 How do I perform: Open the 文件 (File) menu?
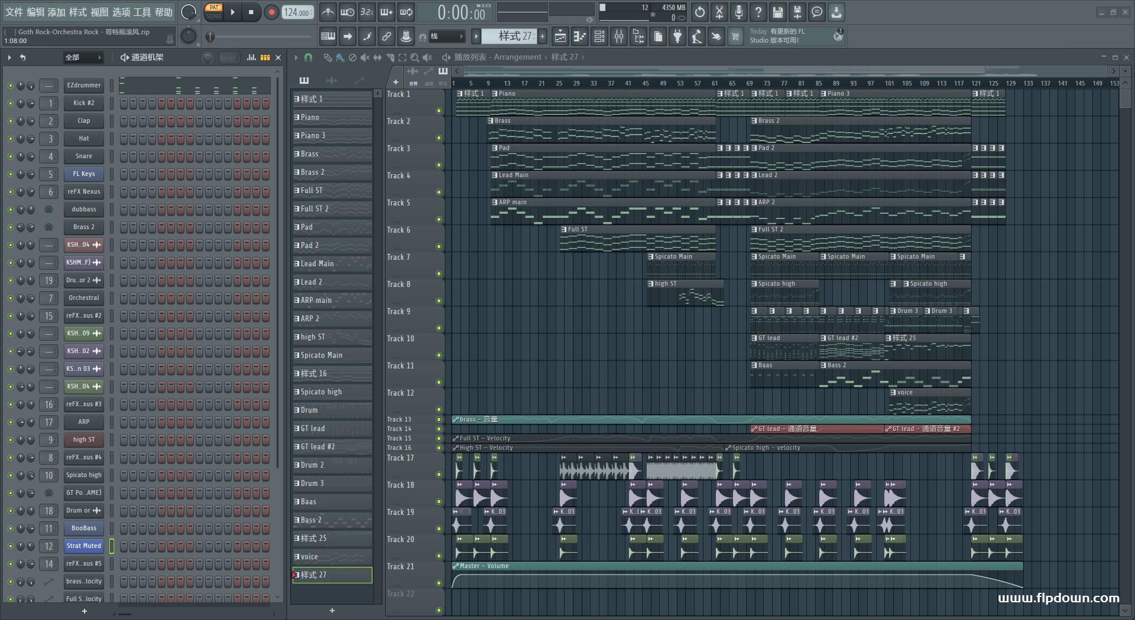tap(14, 12)
